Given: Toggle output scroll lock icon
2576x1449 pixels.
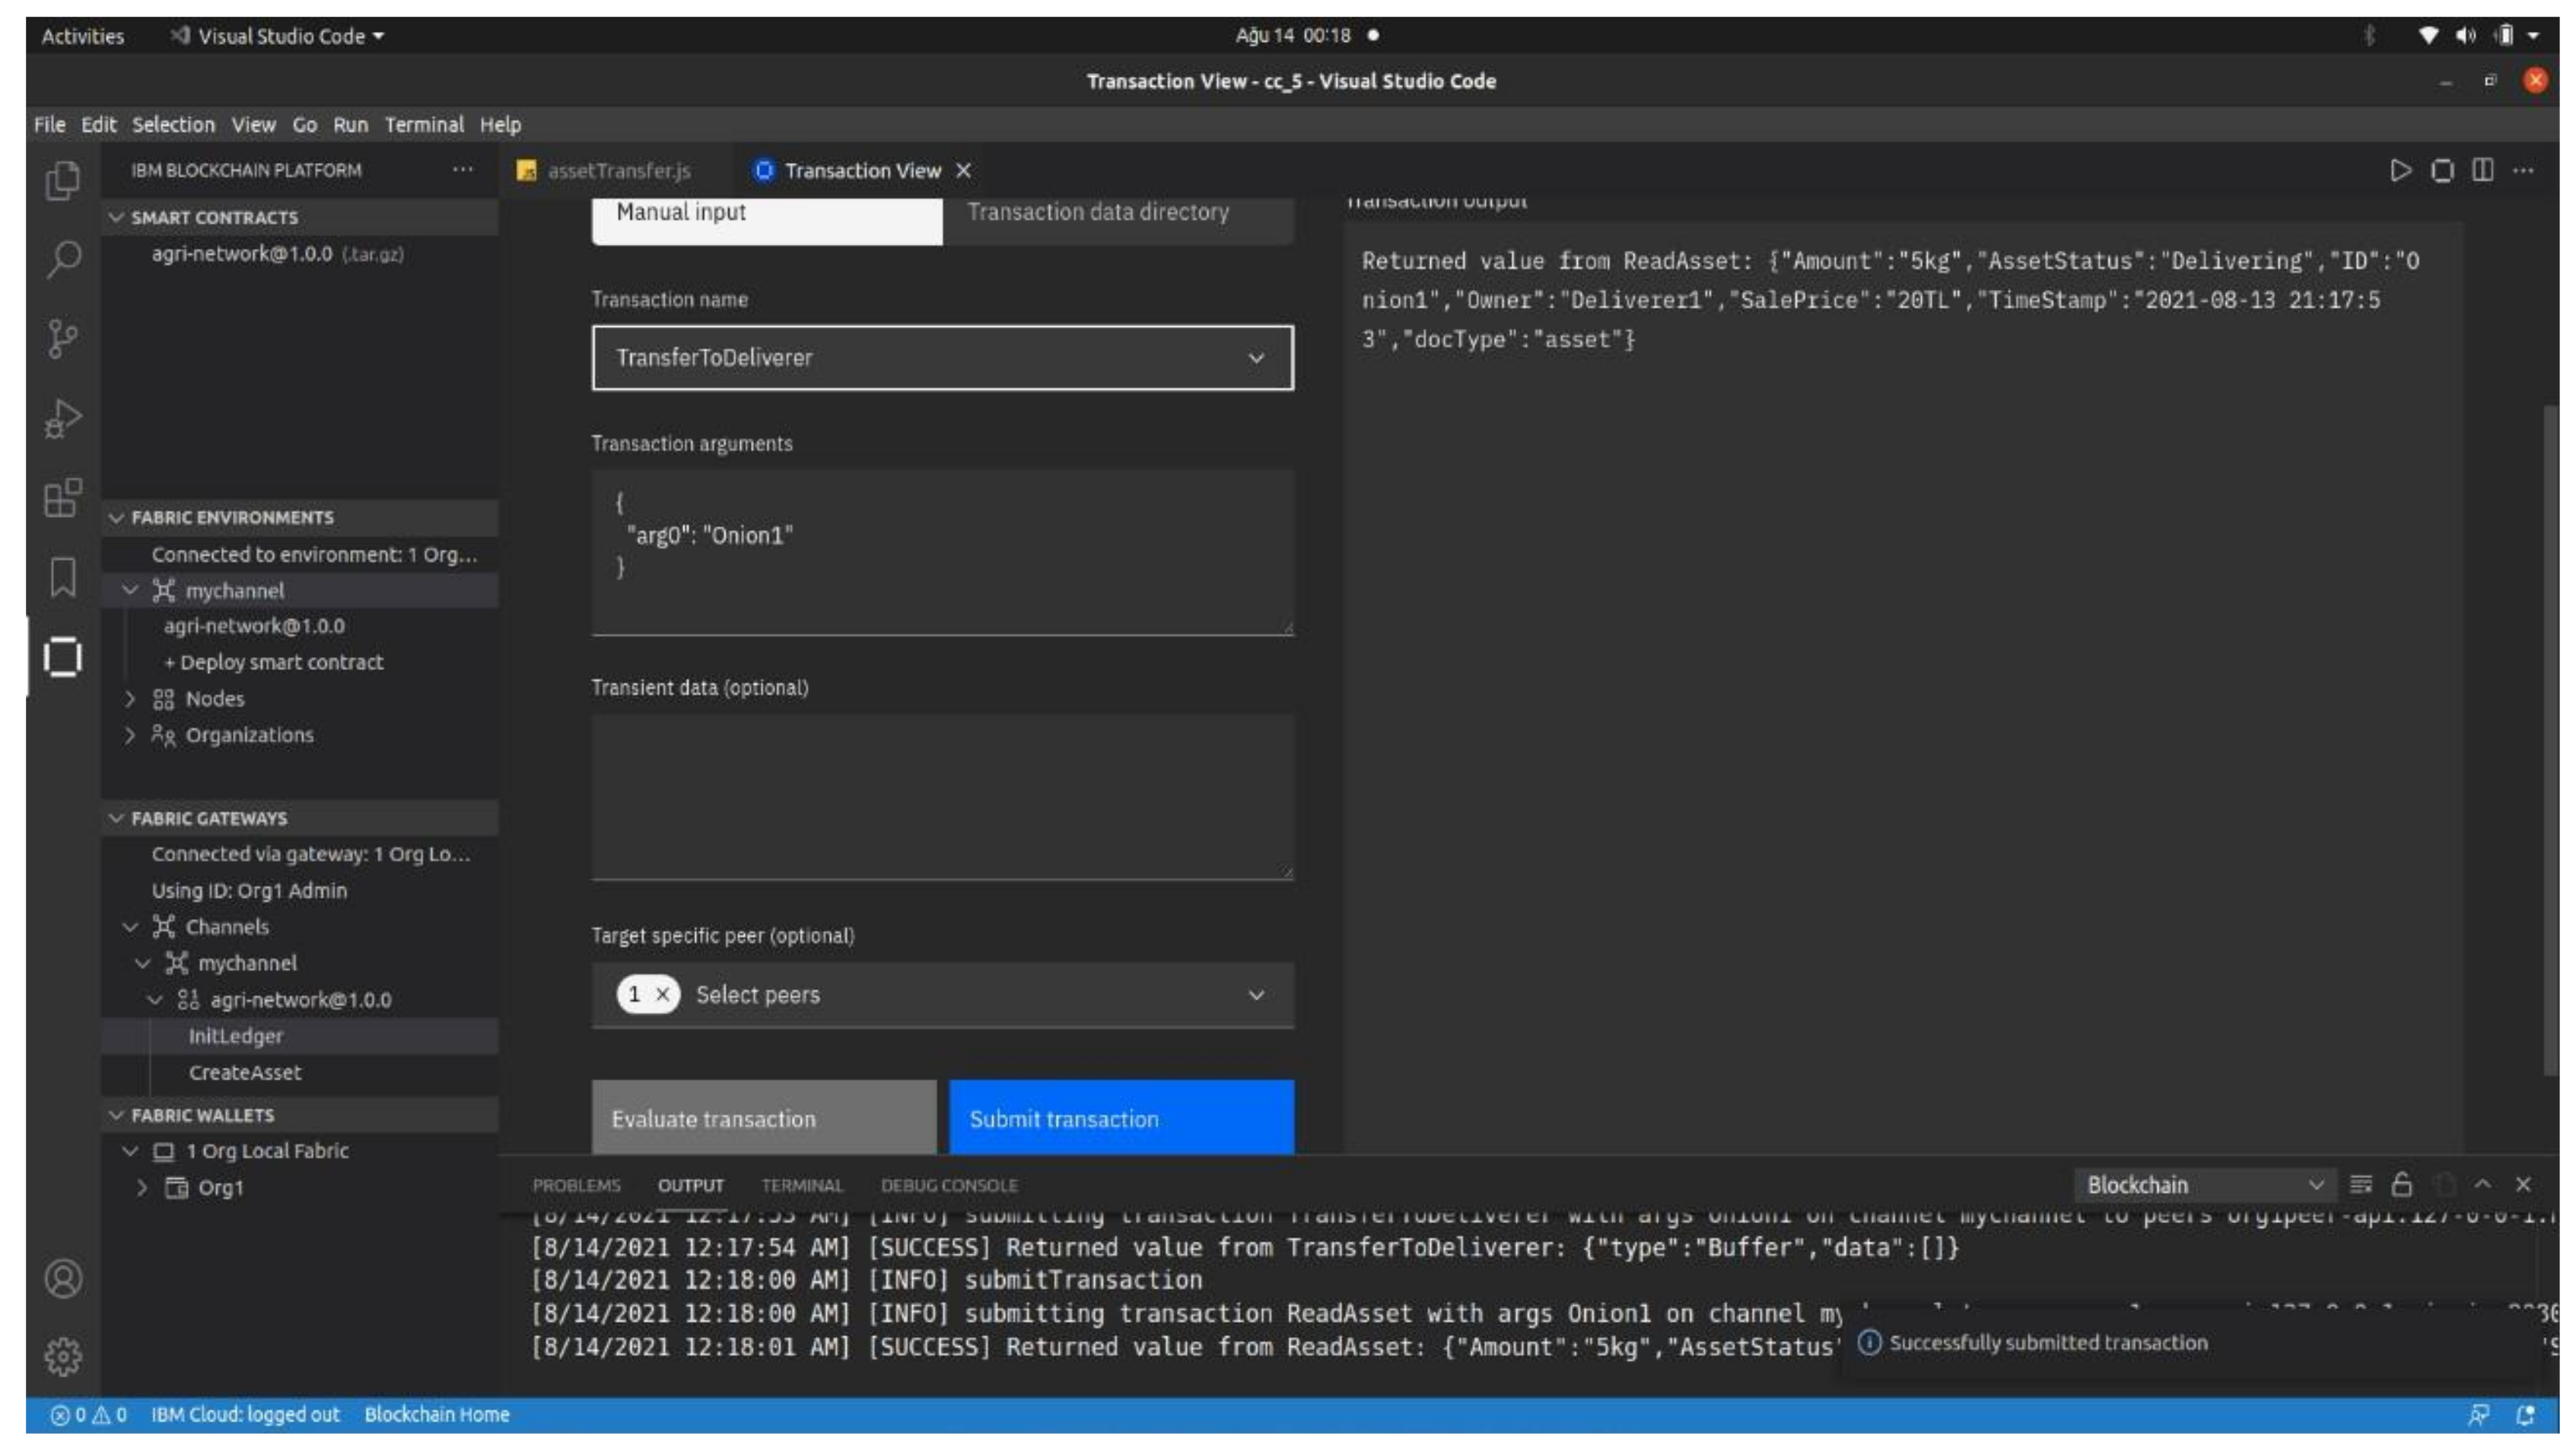Looking at the screenshot, I should point(2401,1184).
